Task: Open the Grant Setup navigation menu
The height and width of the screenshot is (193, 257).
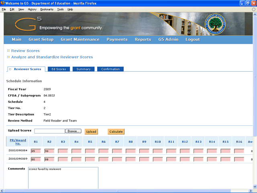Action: (x=41, y=39)
